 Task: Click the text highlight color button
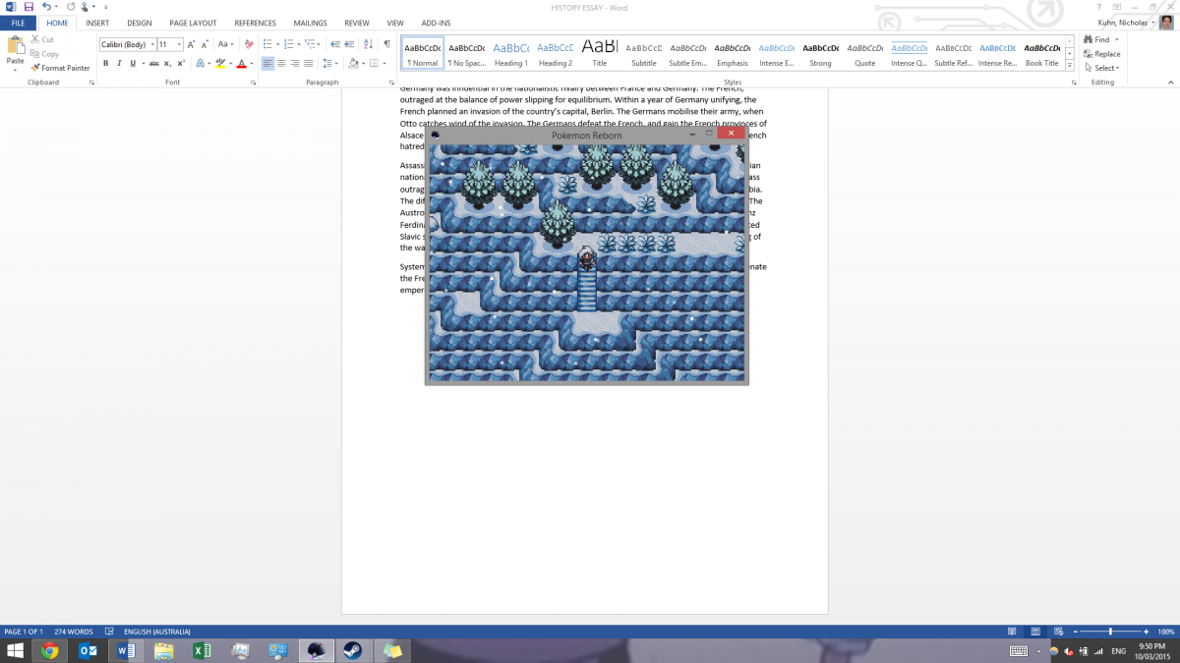[219, 63]
